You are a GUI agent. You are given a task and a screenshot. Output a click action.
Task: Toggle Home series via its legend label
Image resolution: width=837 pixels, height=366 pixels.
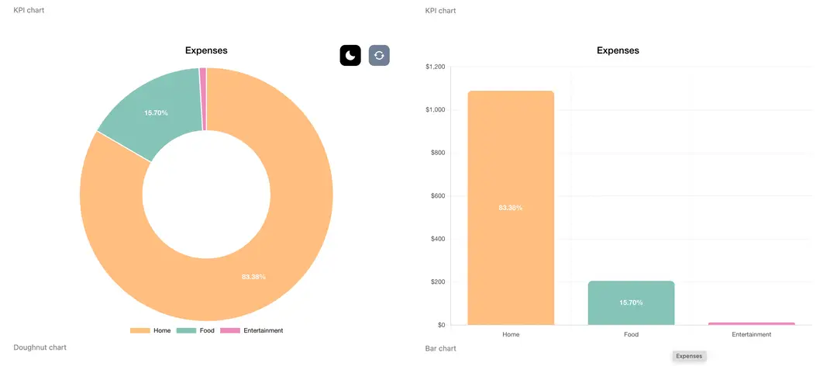(x=162, y=330)
